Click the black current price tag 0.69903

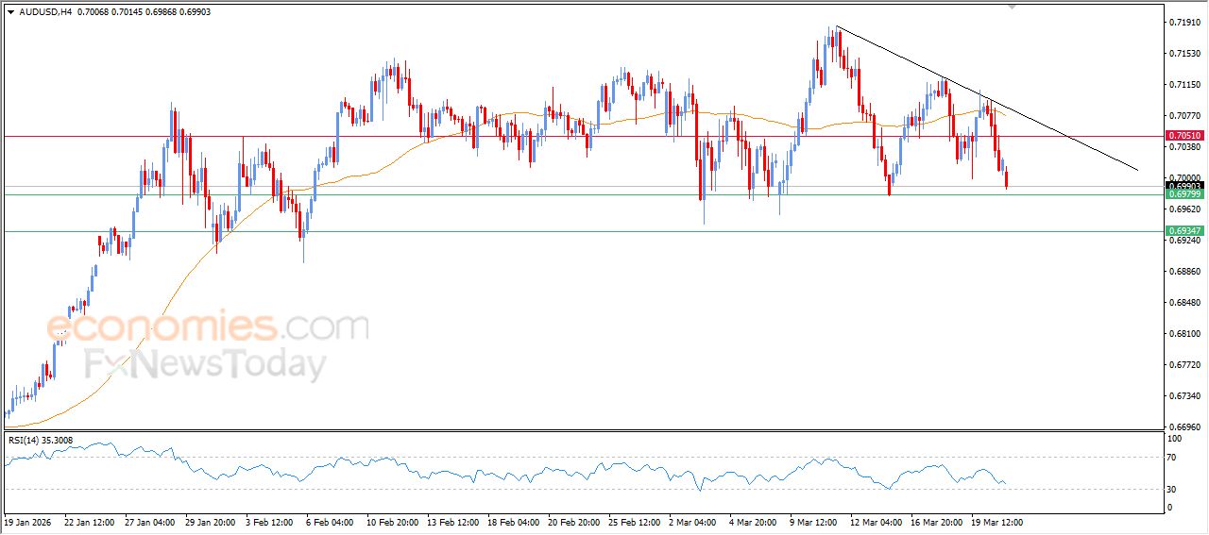(1184, 186)
